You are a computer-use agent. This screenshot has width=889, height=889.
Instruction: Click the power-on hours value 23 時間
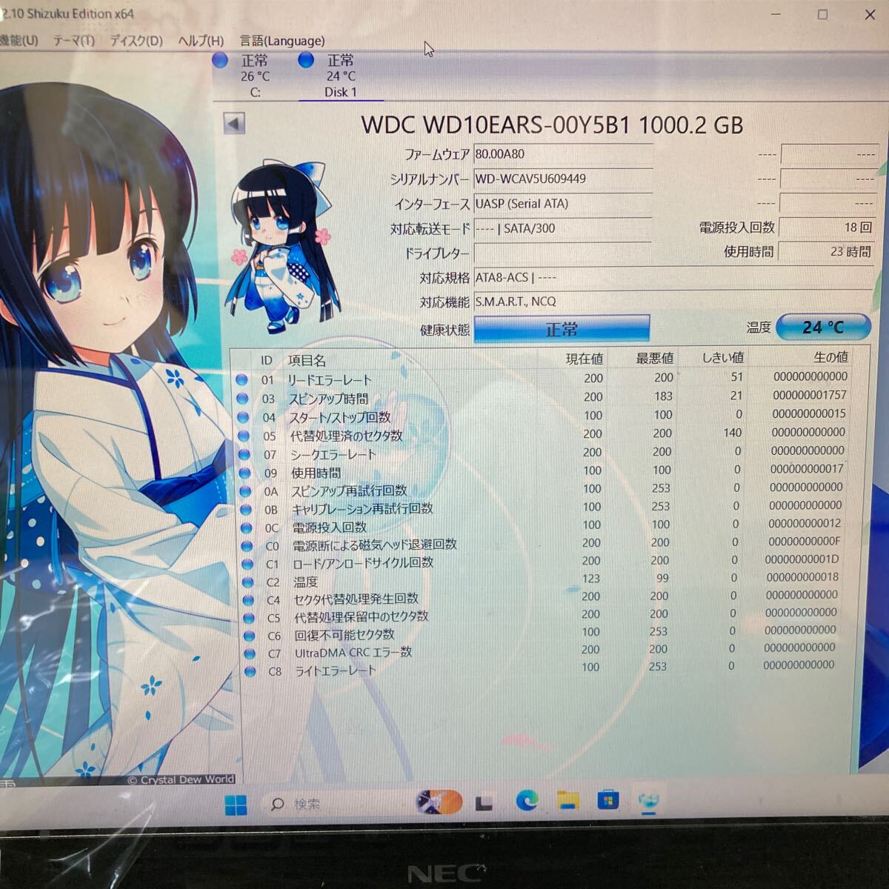[826, 252]
